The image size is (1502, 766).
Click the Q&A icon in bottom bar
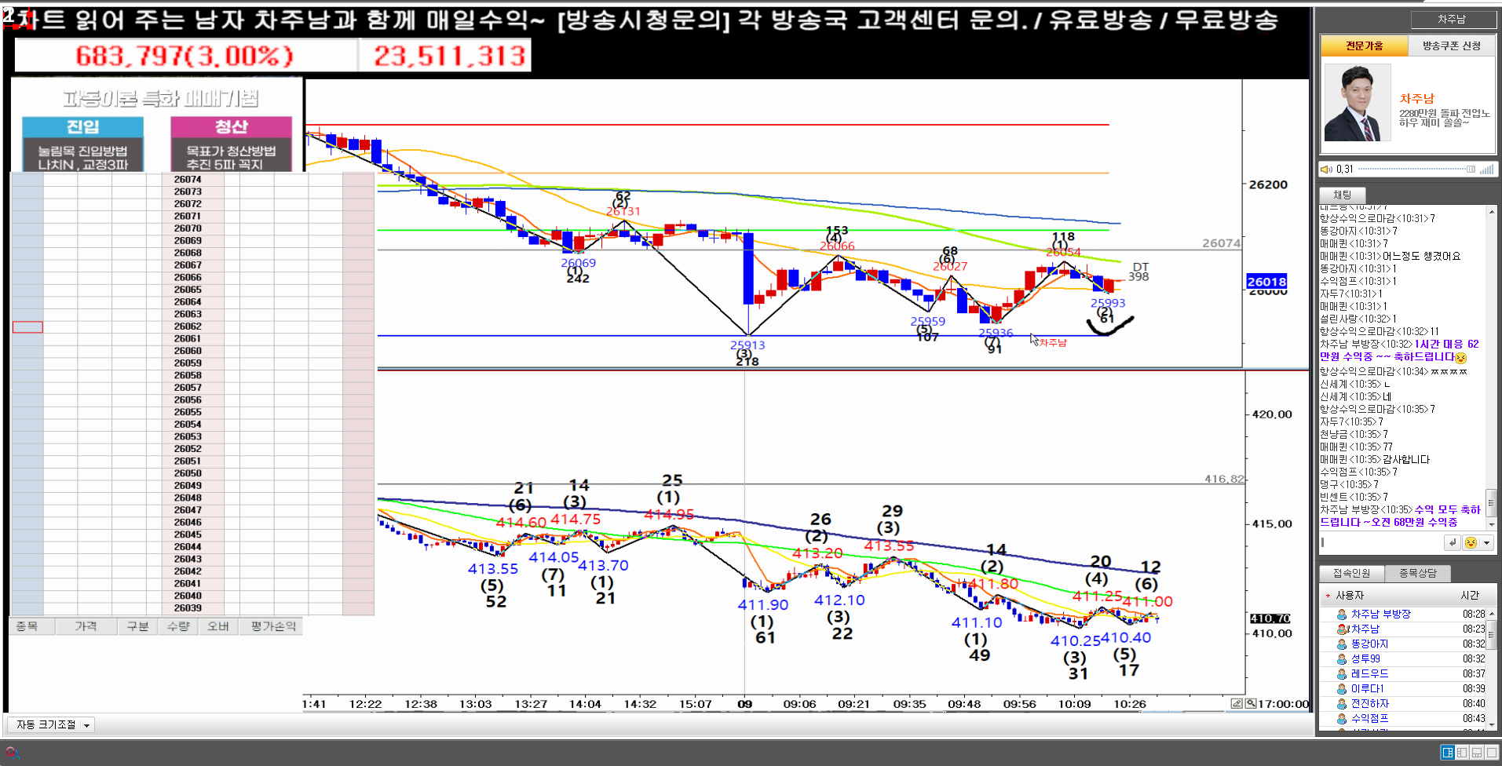(12, 753)
